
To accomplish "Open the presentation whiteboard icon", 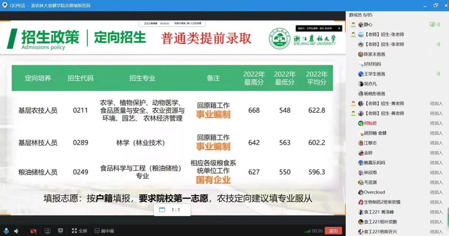I will [61, 231].
